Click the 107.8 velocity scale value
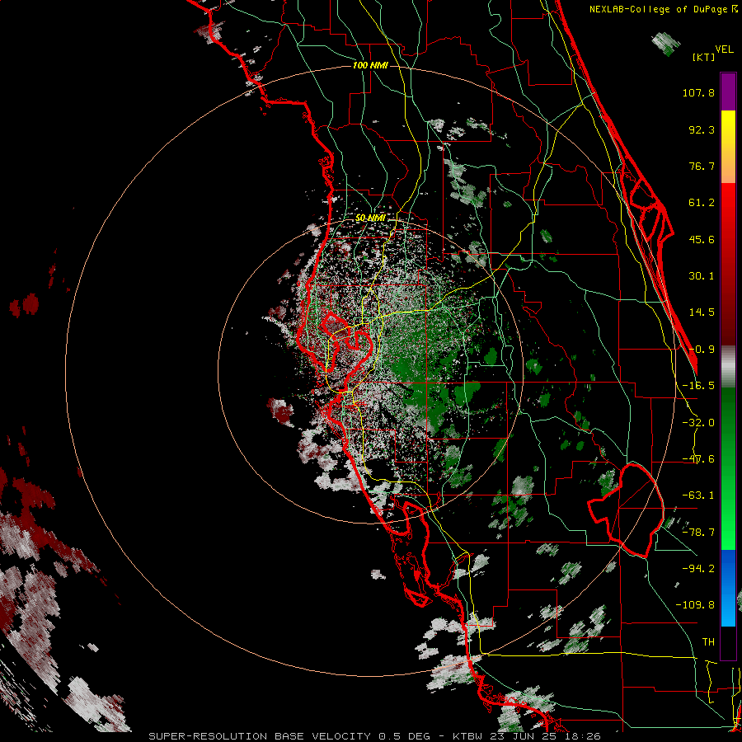 [698, 92]
